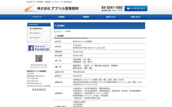The image size is (172, 107).
Task: Click the 三菱東京UFJ銀行 bank entry
Action: (79, 102)
